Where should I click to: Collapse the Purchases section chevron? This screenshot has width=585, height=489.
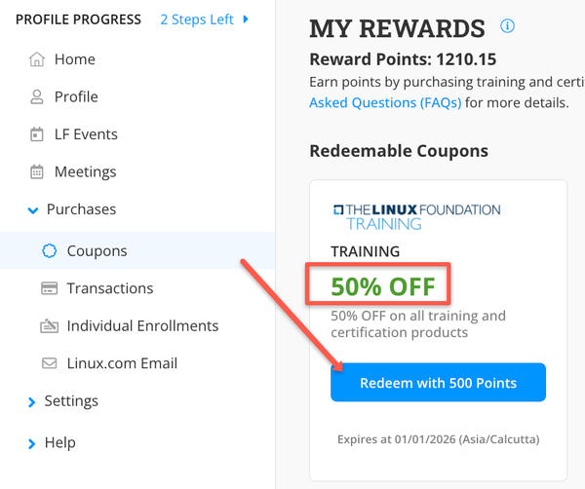[33, 210]
